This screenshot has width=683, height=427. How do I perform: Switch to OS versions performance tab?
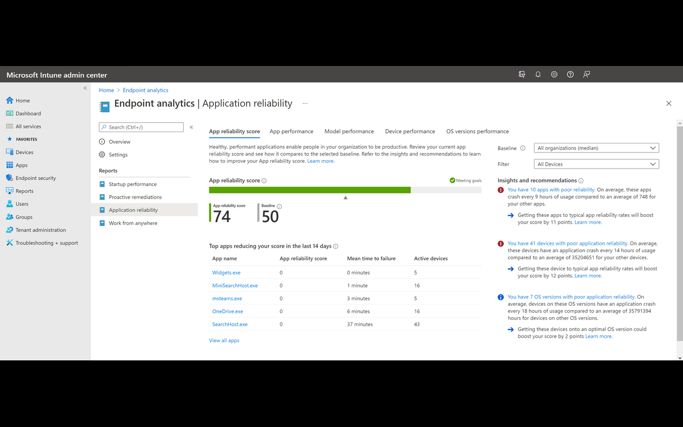point(478,132)
